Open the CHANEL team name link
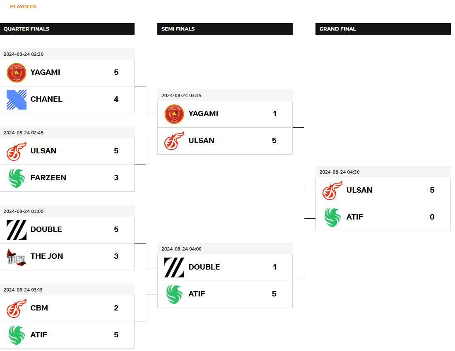 coord(46,99)
